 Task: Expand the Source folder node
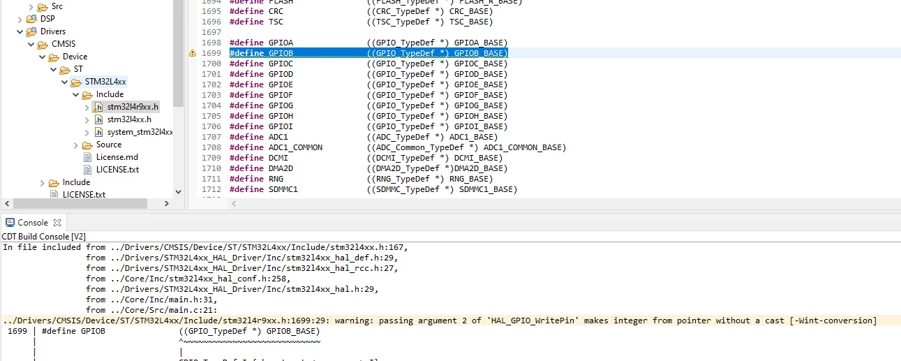point(75,145)
